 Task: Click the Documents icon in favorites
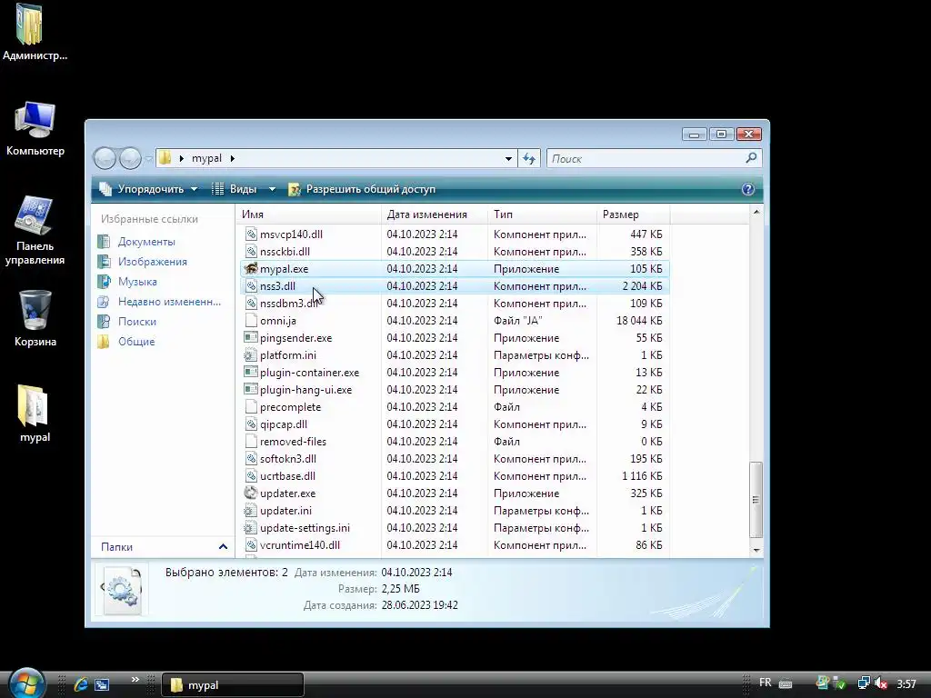(x=104, y=242)
